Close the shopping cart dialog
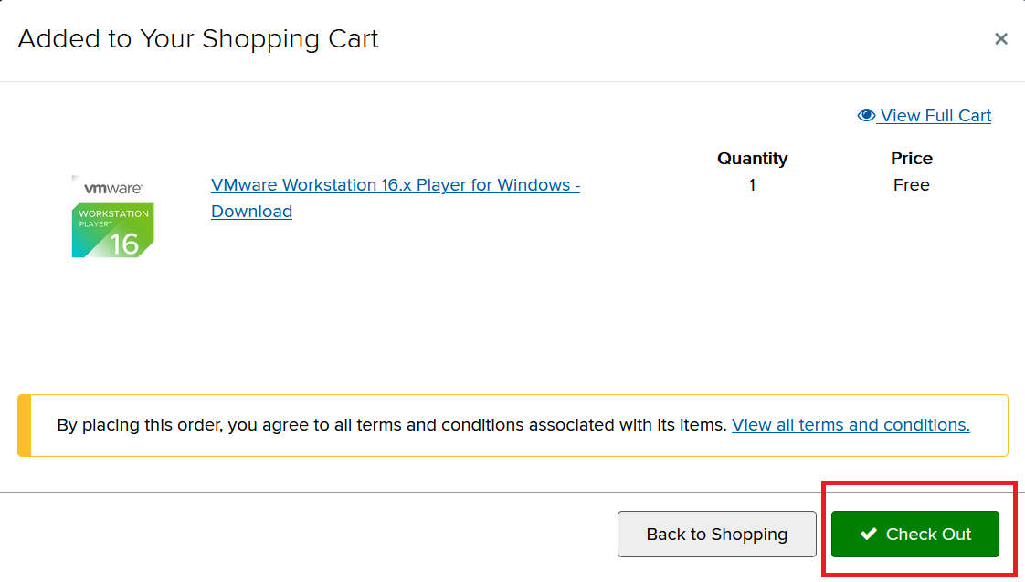This screenshot has height=582, width=1025. pyautogui.click(x=1000, y=39)
